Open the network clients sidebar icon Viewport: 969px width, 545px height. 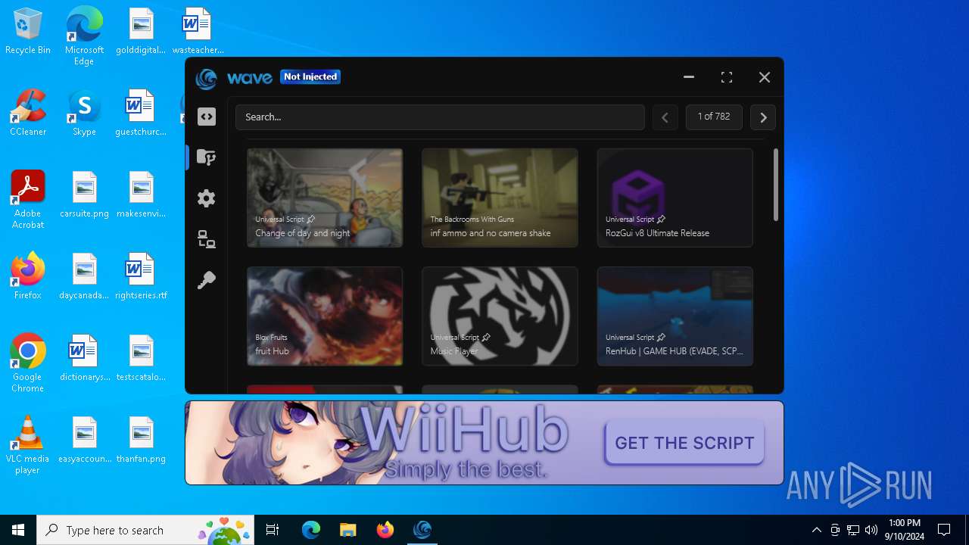coord(207,239)
